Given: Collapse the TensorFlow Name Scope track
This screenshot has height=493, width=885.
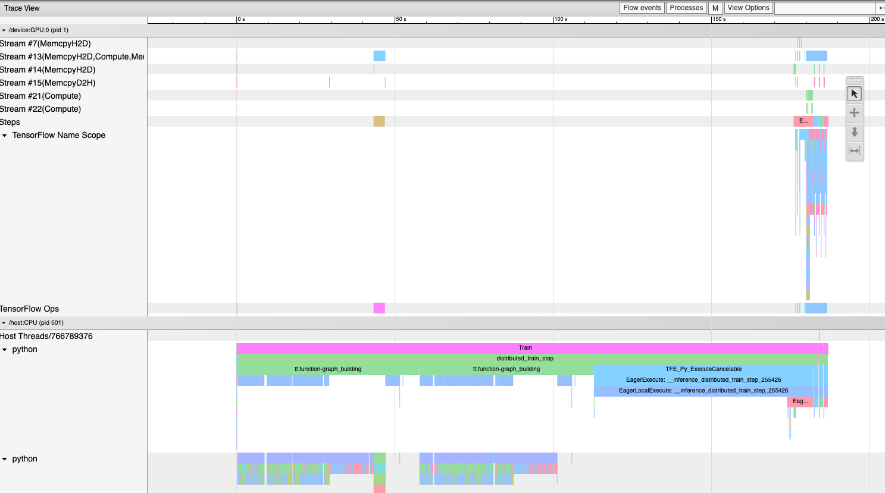Looking at the screenshot, I should (5, 136).
